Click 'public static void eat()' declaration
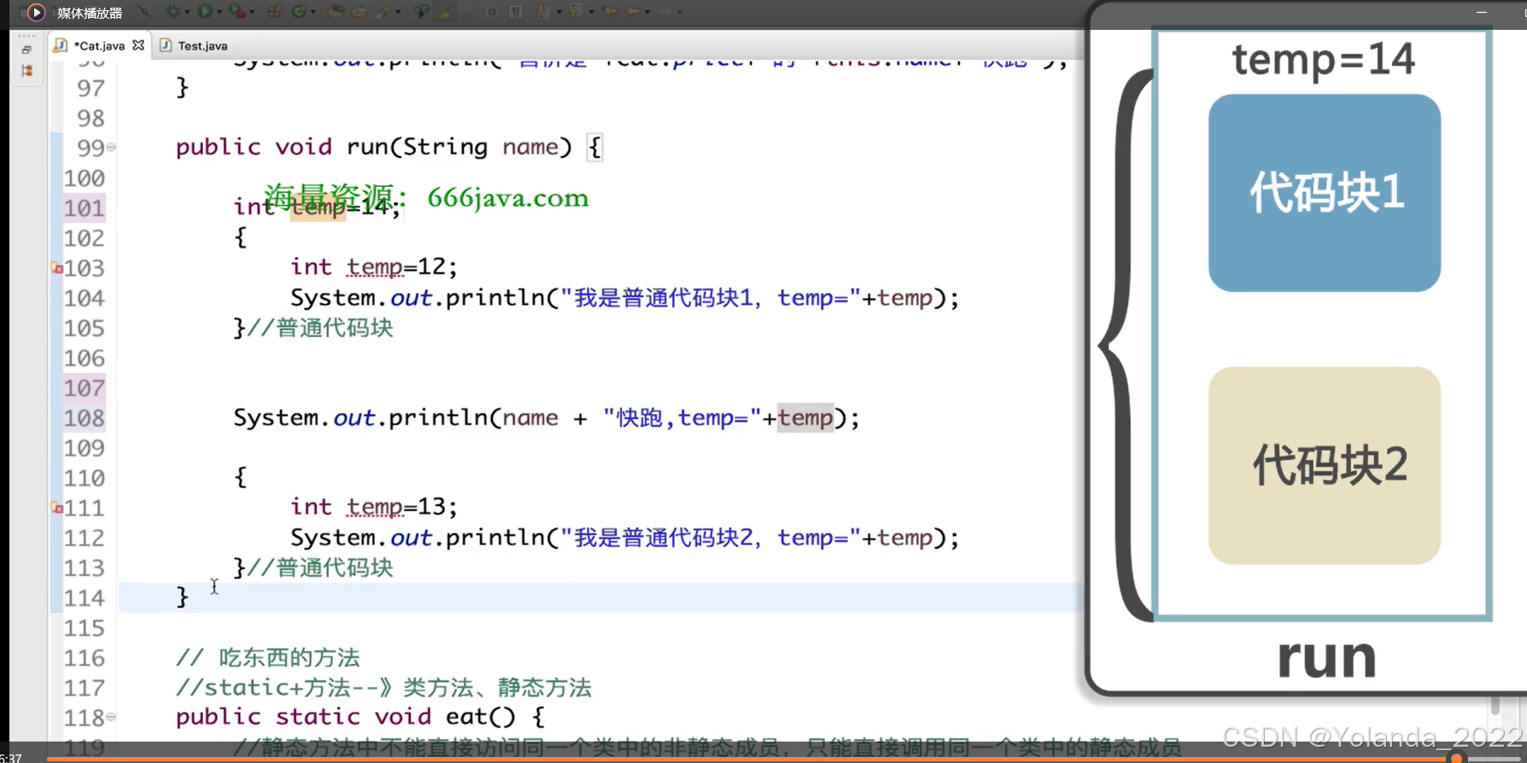 360,717
